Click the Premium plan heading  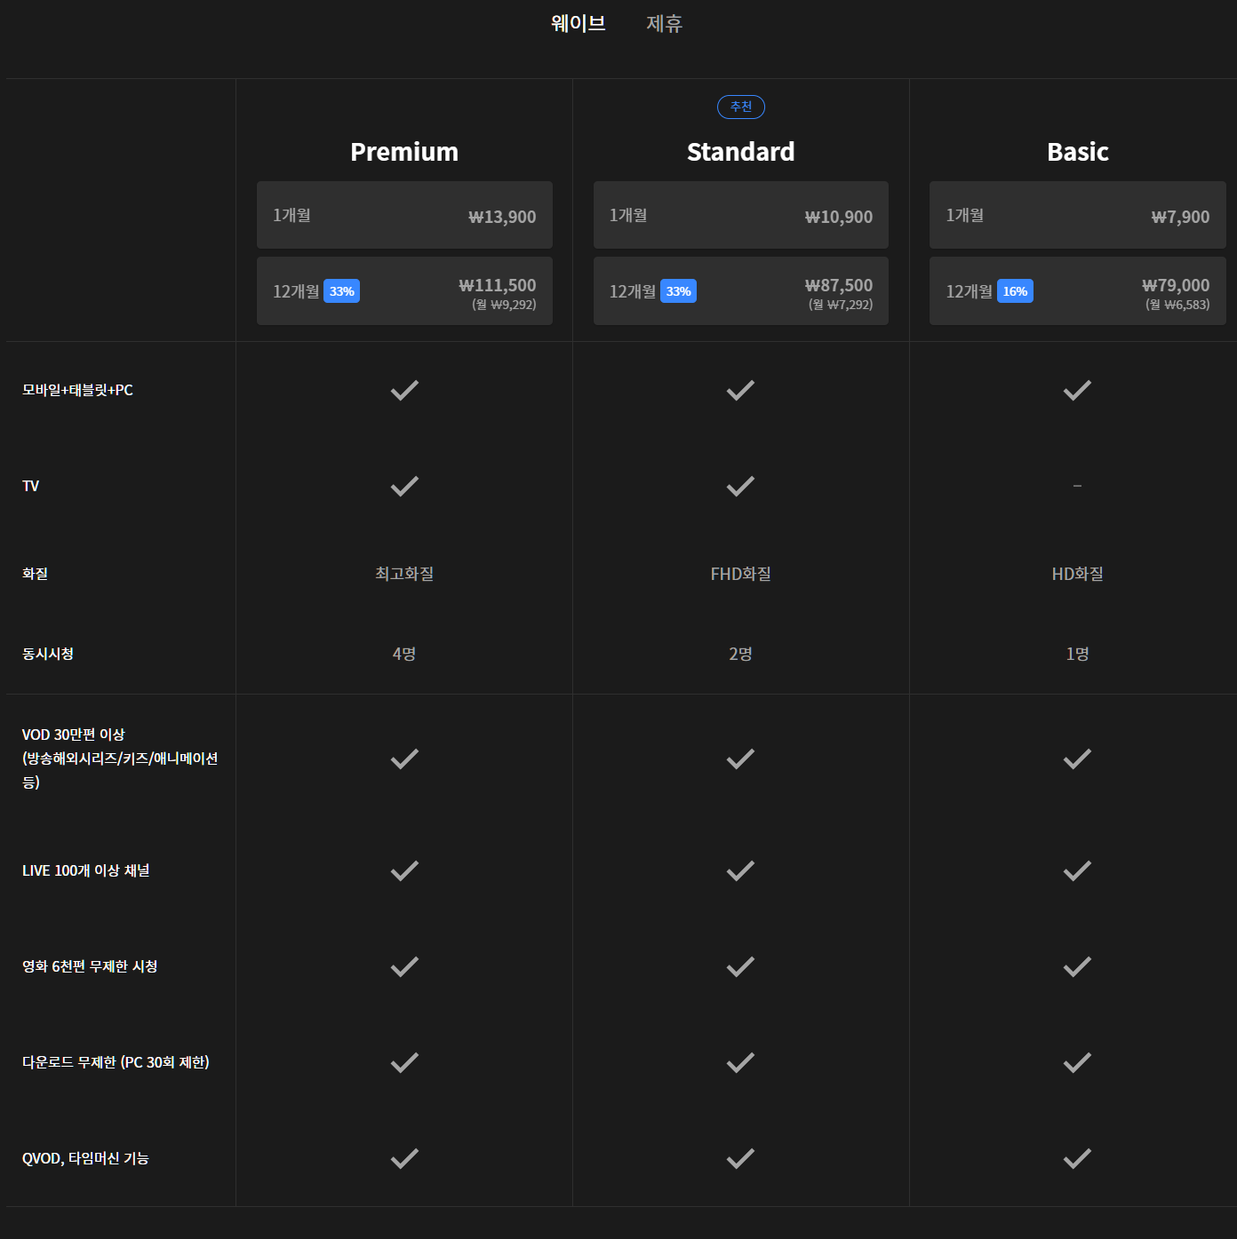(404, 152)
